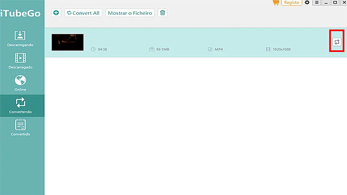Click the Mostrar o Ficheiro button
The image size is (347, 195).
(x=130, y=13)
